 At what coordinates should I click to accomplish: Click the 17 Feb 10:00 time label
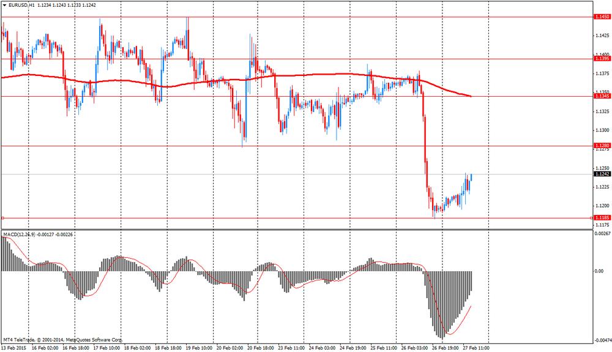coord(106,348)
